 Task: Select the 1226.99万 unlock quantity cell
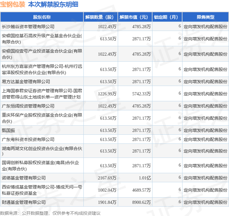107,94
